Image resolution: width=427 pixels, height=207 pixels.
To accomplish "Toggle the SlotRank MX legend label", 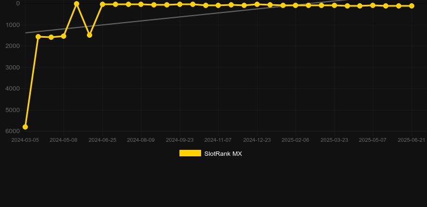I will click(223, 154).
